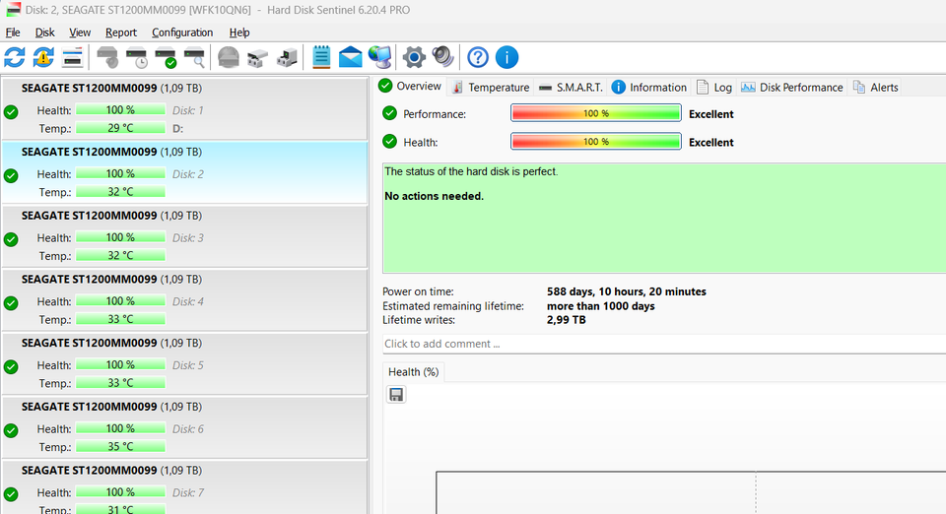946x514 pixels.
Task: Switch to the Log tab
Action: point(714,88)
